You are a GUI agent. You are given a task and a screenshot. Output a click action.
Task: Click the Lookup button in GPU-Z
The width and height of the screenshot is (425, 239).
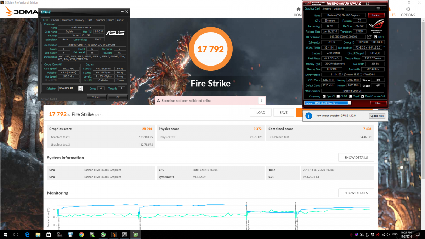376,15
